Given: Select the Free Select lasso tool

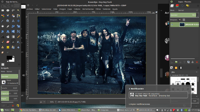Looking at the screenshot, I should [13, 10].
